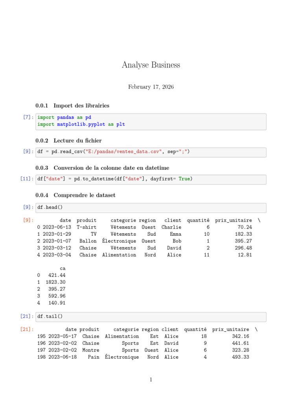Click date '2023-05-17' in row 195

point(63,336)
